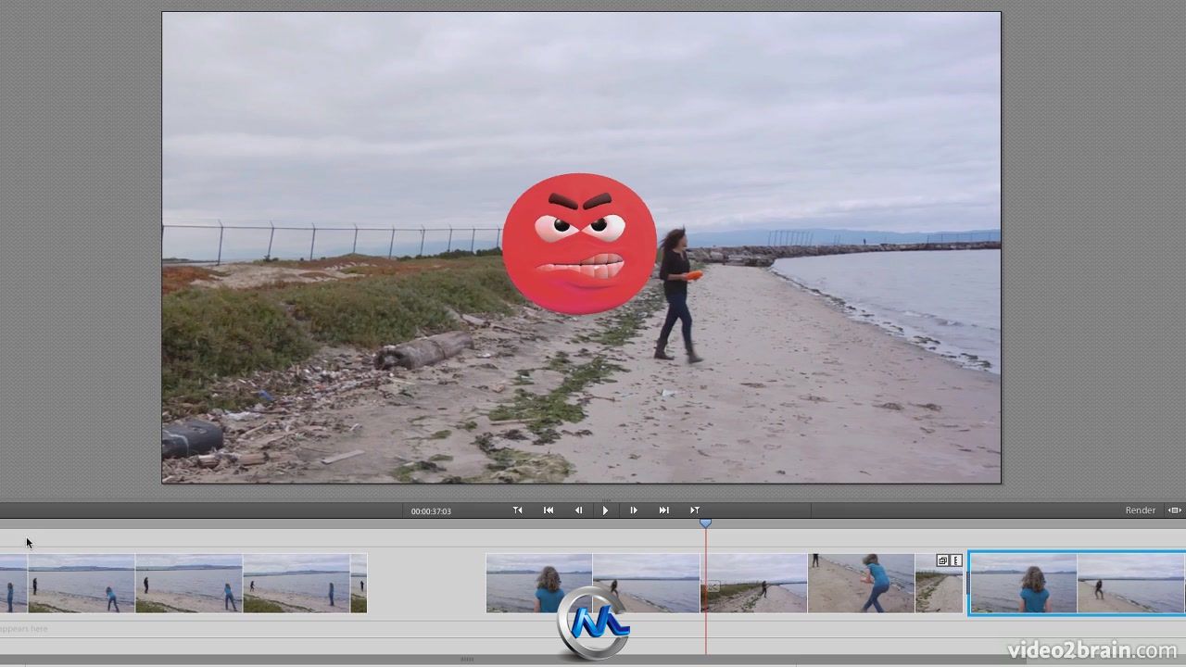
Task: Click the play button in the monitor
Action: (x=605, y=510)
